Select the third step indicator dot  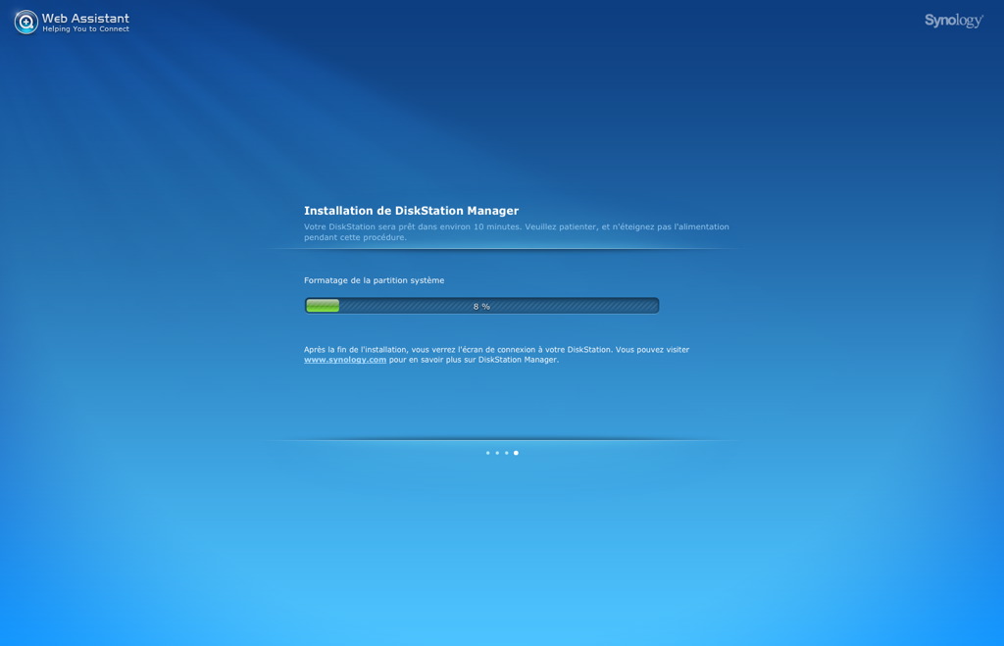(x=507, y=453)
